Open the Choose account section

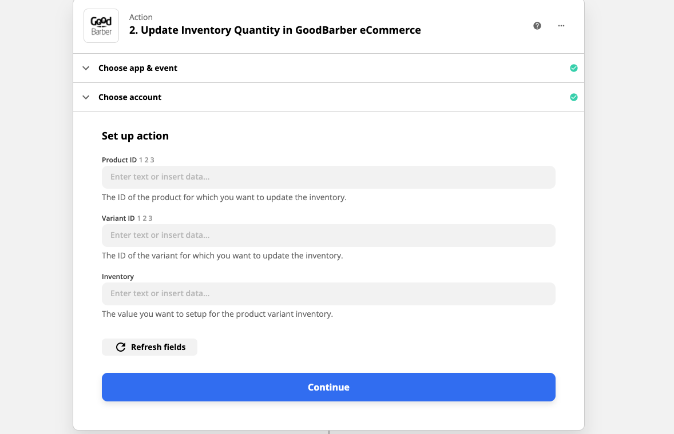coord(130,97)
